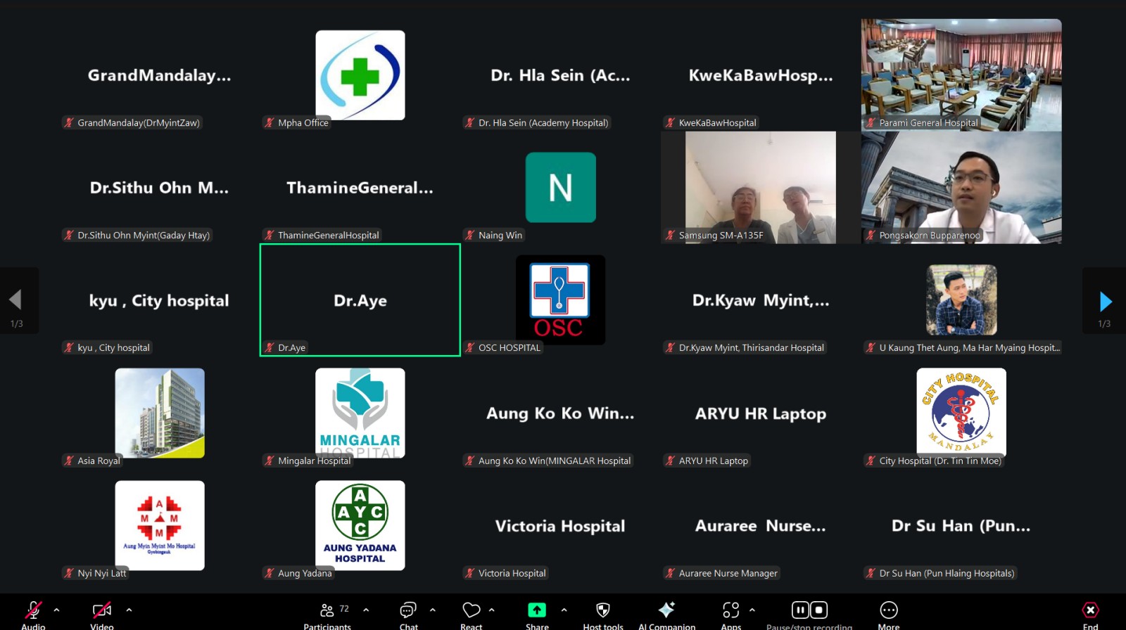Screen dimensions: 1126x630
Task: Open the Participants panel
Action: [327, 610]
